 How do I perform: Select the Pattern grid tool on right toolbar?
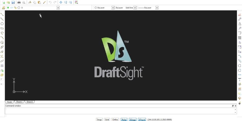239,38
